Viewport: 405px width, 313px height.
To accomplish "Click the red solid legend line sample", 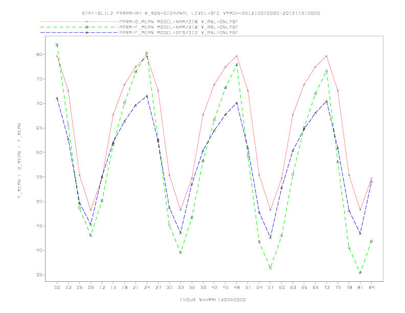I will [x=79, y=21].
